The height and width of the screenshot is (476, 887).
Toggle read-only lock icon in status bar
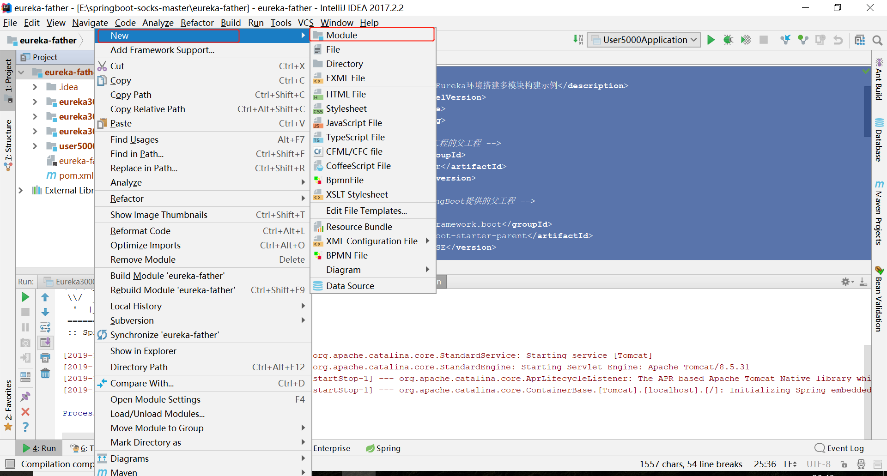pyautogui.click(x=844, y=464)
